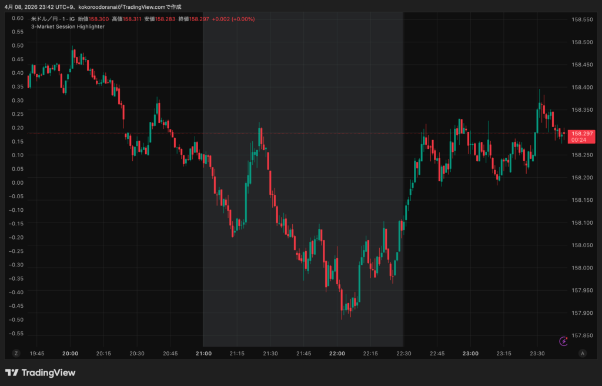Click the 高値 158.311 high value

[x=127, y=19]
